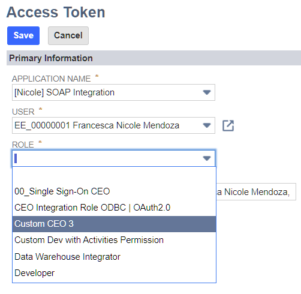301x294 pixels.
Task: Click the Primary Information section header
Action: [x=153, y=58]
